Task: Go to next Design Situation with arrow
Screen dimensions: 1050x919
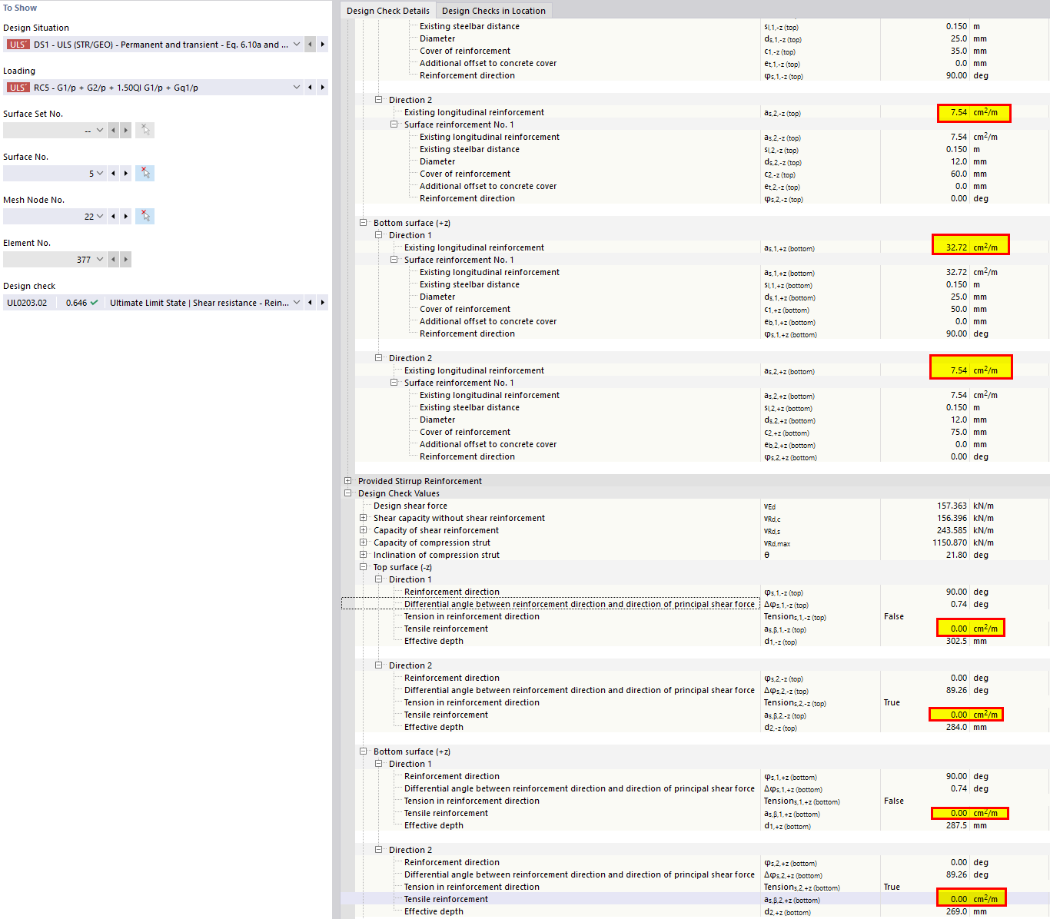Action: click(x=323, y=45)
